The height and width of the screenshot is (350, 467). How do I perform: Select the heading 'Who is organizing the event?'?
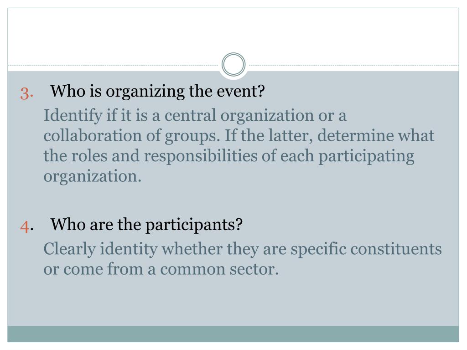coord(157,91)
